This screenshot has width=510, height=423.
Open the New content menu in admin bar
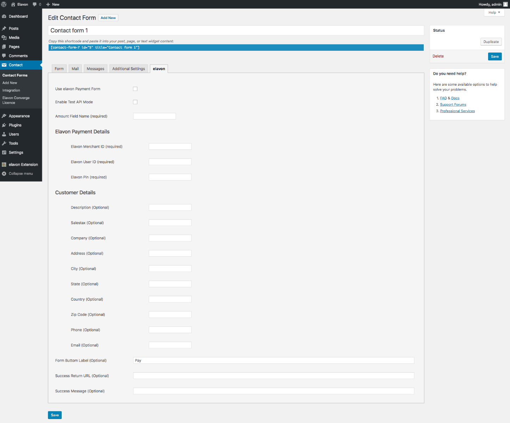point(53,4)
